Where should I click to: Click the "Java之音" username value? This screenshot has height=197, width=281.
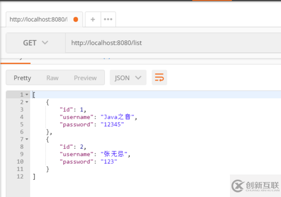coord(118,117)
